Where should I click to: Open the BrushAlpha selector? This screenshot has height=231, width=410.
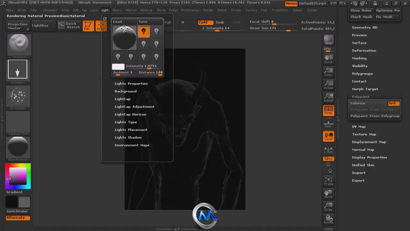pyautogui.click(x=18, y=98)
